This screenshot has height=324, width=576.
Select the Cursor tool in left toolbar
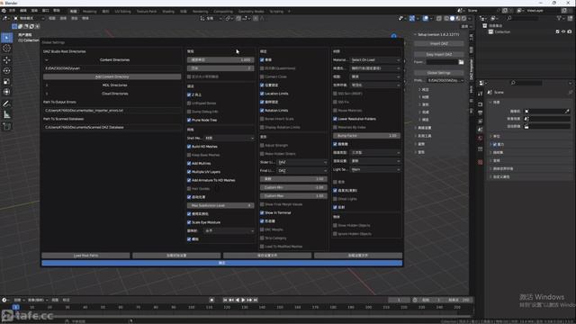6,49
